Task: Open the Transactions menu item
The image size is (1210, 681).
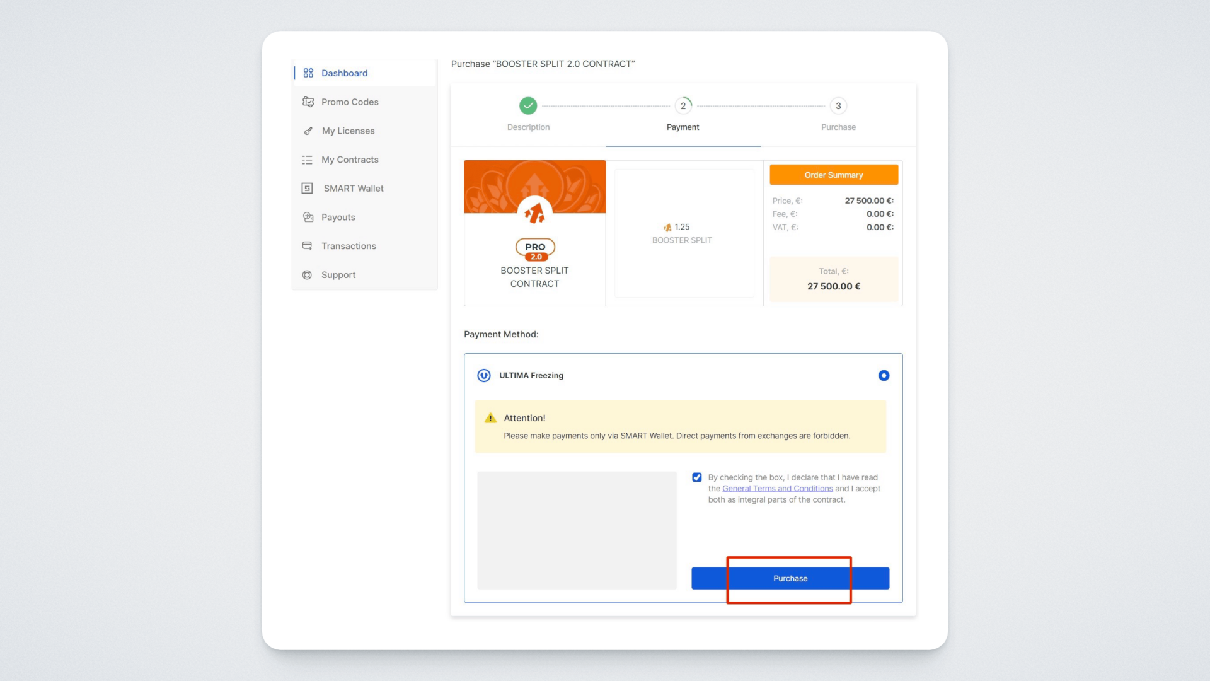Action: click(349, 246)
